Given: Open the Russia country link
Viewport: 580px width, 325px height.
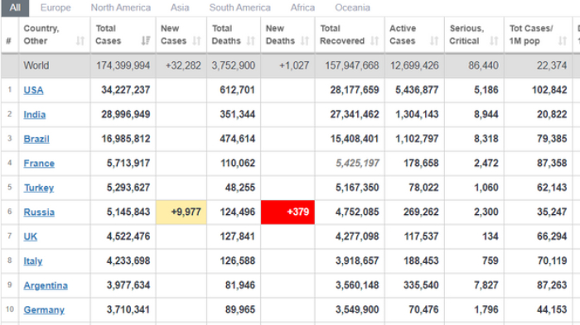Looking at the screenshot, I should tap(39, 212).
